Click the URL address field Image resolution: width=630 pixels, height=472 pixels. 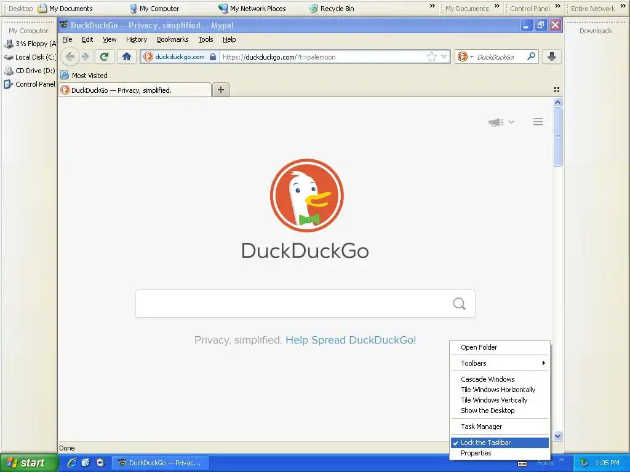[x=324, y=57]
